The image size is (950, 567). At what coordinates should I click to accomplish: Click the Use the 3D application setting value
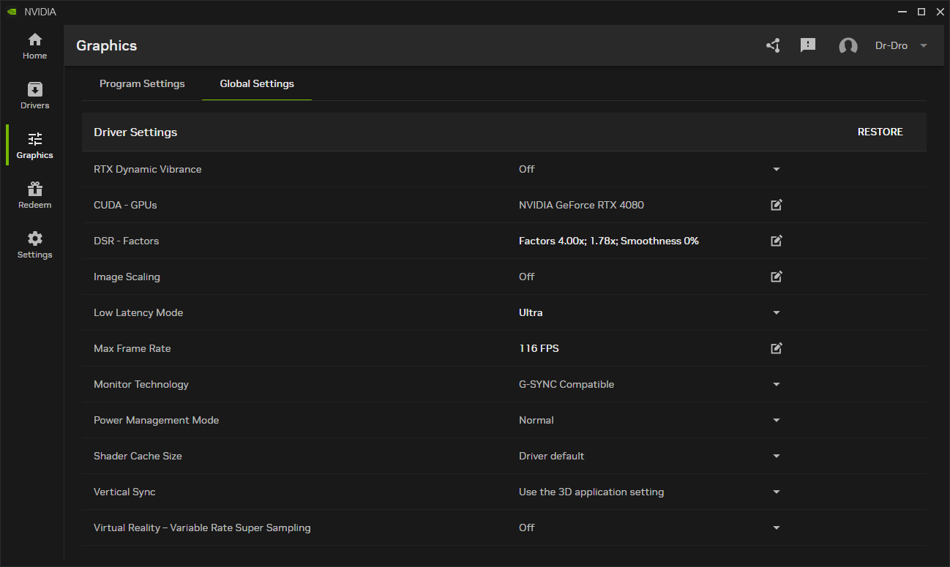click(x=591, y=492)
